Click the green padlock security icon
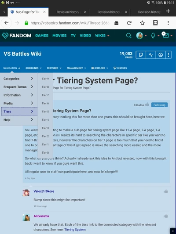 (26, 23)
